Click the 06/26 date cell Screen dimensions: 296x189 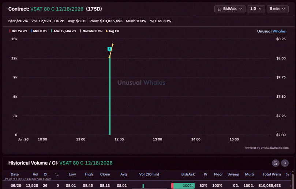click(x=16, y=186)
